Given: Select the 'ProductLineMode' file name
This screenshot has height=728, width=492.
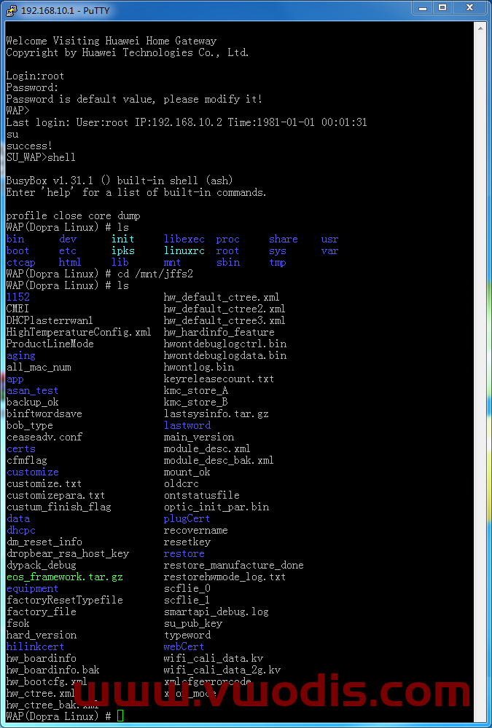Looking at the screenshot, I should [50, 344].
